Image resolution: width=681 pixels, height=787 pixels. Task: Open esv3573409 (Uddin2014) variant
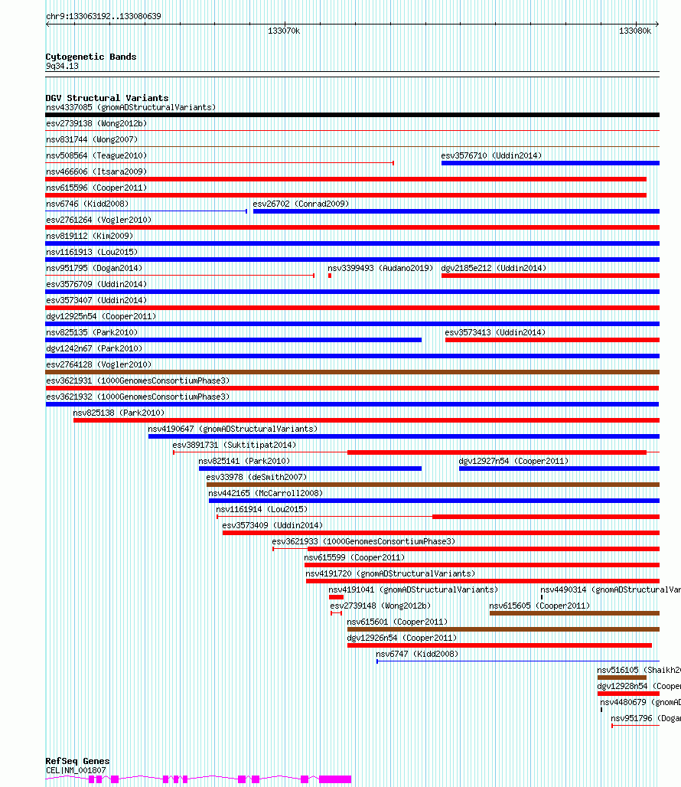coord(273,525)
